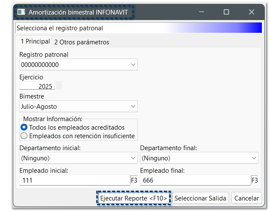Switch to the '1 Principal' tab

point(33,41)
